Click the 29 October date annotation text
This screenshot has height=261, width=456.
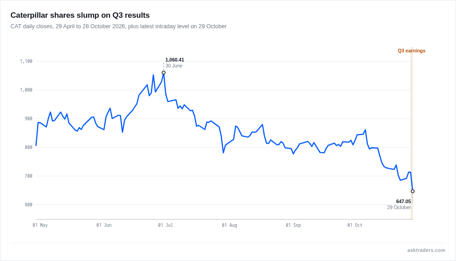(399, 208)
